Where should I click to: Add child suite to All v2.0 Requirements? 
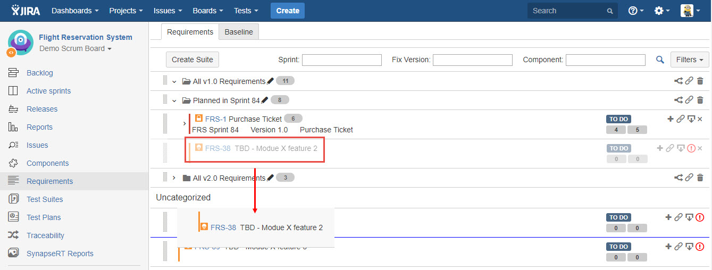(x=679, y=178)
